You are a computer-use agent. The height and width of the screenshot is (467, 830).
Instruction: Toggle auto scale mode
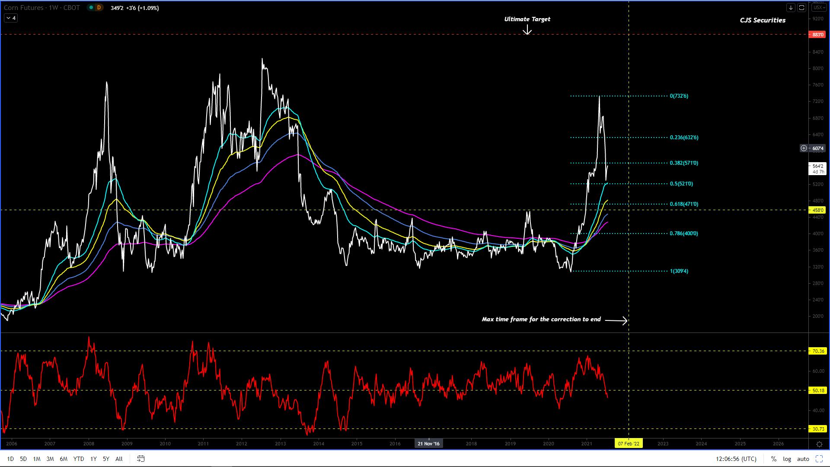point(803,459)
